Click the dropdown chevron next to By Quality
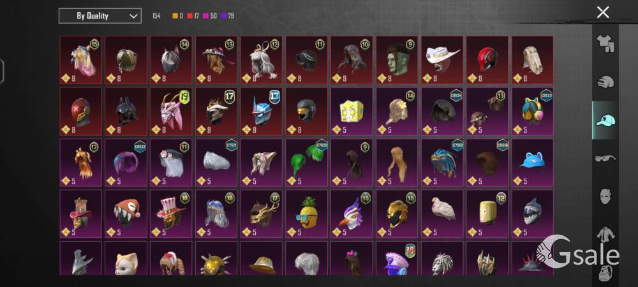 click(x=133, y=16)
